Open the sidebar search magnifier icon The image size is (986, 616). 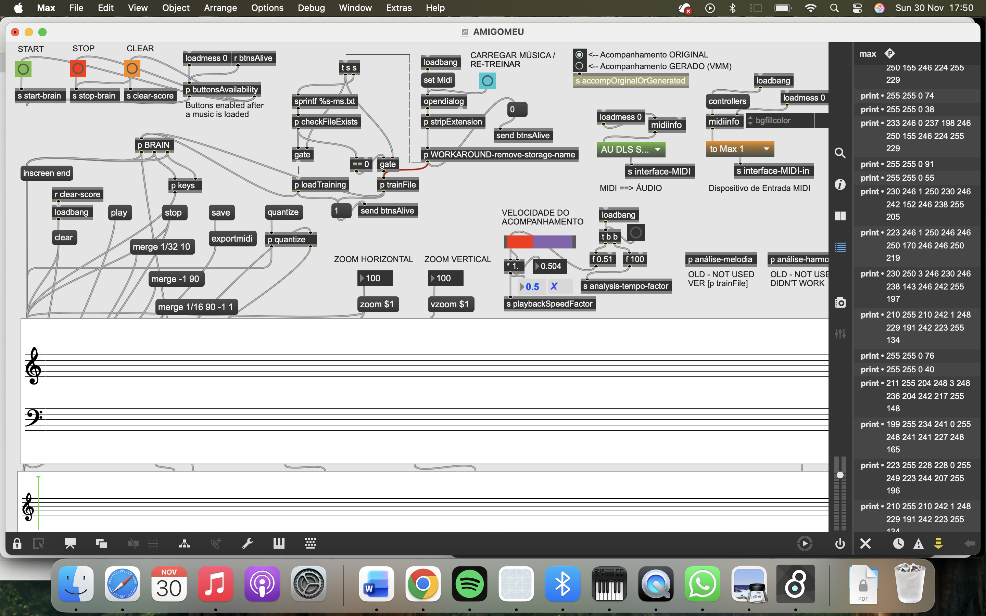(840, 153)
